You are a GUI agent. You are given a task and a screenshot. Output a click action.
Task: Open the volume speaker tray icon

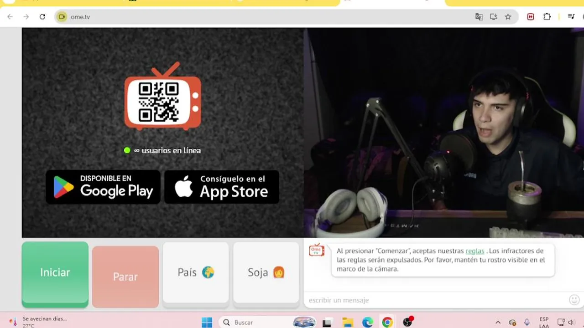pos(572,323)
